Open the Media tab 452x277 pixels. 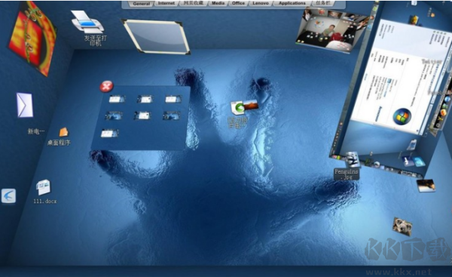(218, 3)
